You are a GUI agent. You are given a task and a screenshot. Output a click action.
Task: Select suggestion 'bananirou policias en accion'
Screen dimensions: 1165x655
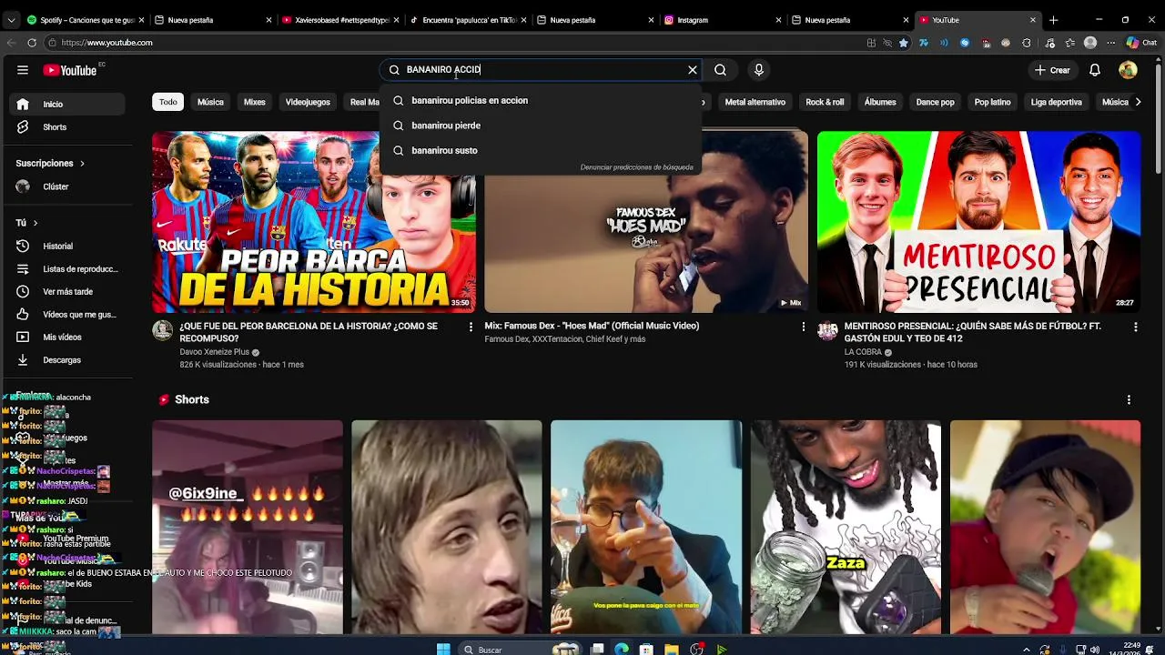pos(541,101)
